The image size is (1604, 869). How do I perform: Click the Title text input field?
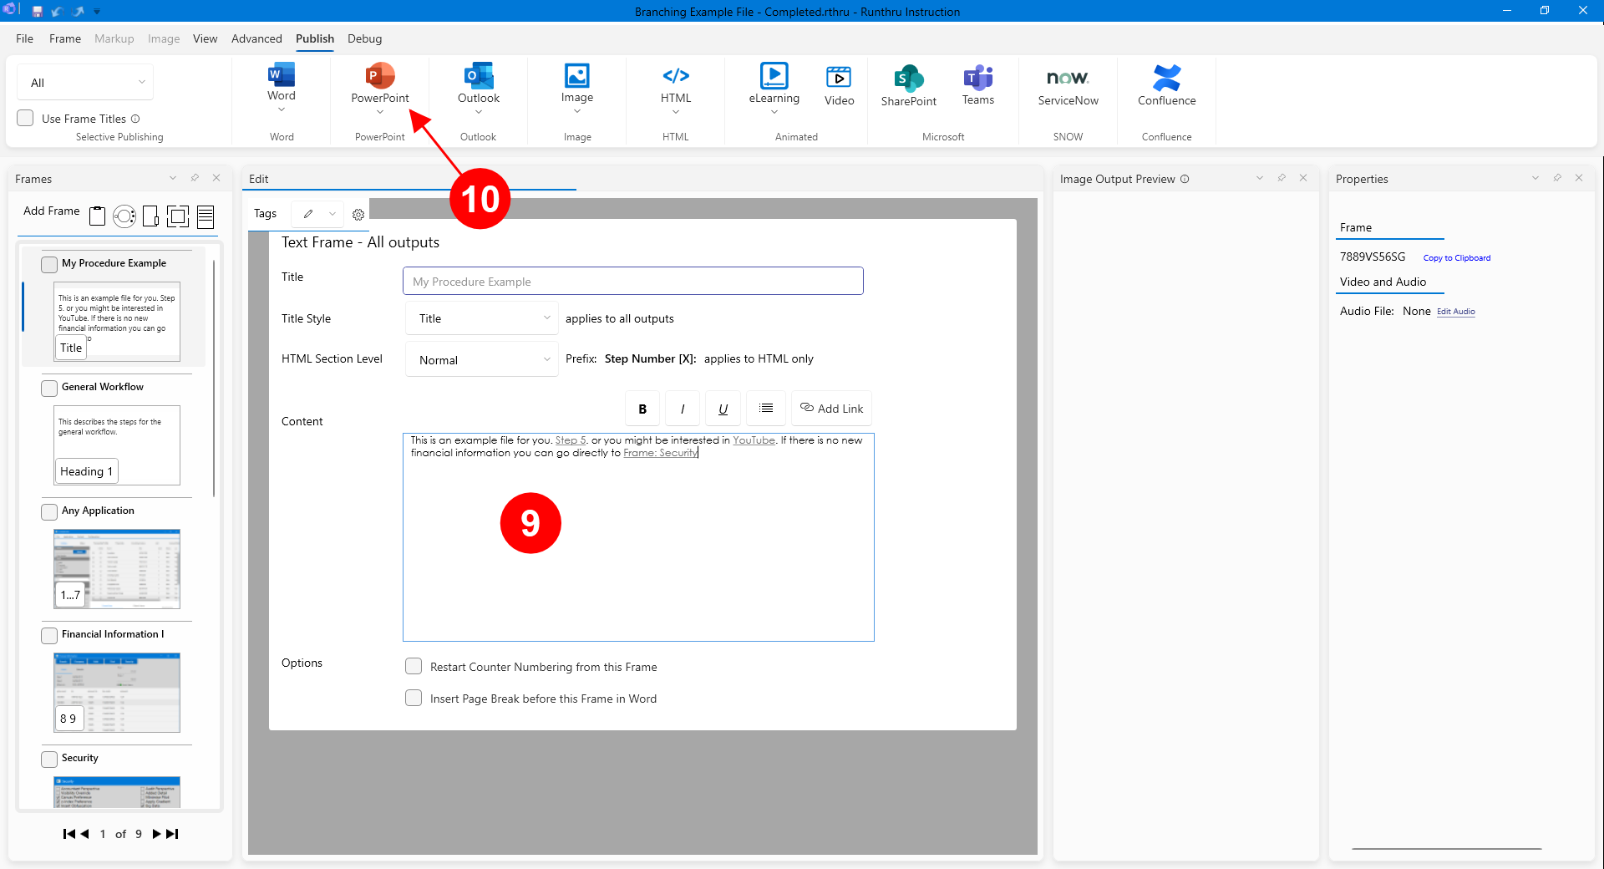(x=632, y=282)
